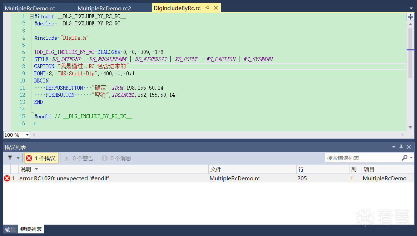Screen dimensions: 417x236
Task: Click the horizontal scroll left arrow
Action: pyautogui.click(x=34, y=135)
